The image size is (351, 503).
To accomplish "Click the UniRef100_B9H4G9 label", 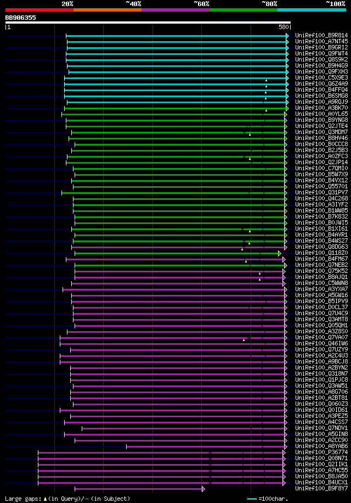I will coord(321,65).
